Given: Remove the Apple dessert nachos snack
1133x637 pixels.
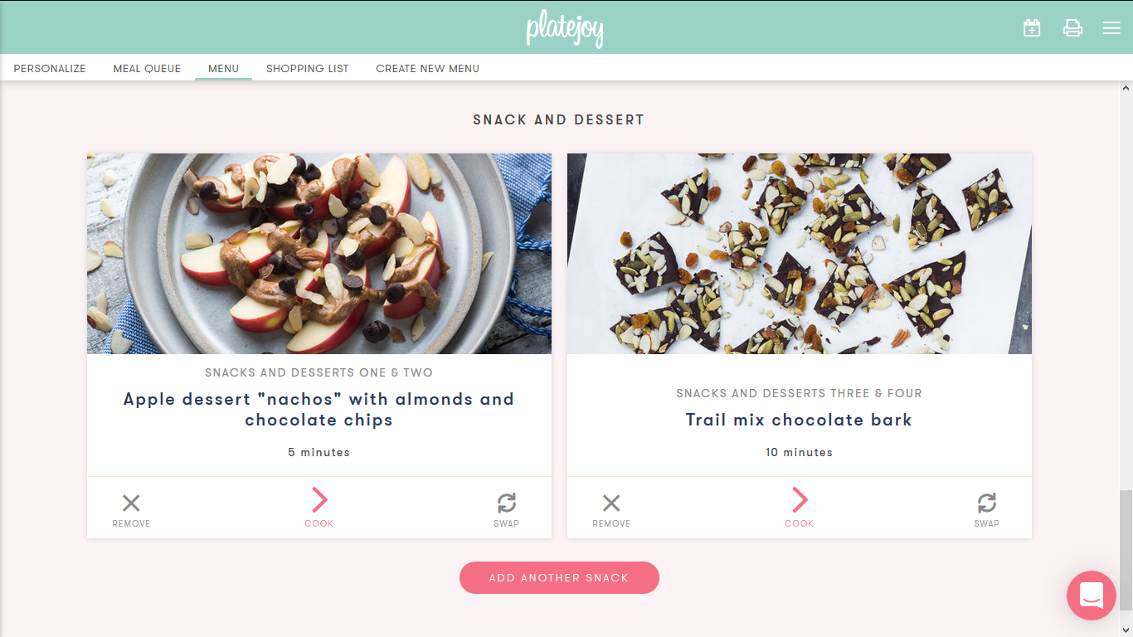Looking at the screenshot, I should [131, 510].
